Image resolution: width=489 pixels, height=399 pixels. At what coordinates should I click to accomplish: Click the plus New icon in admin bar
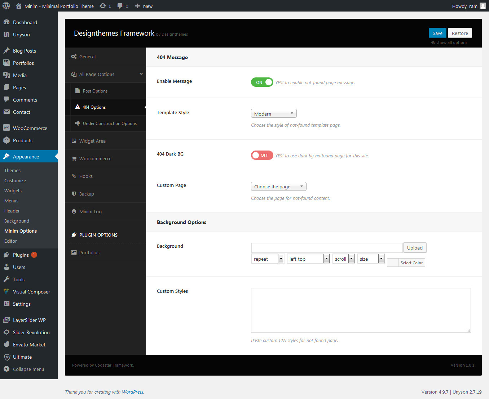(137, 6)
